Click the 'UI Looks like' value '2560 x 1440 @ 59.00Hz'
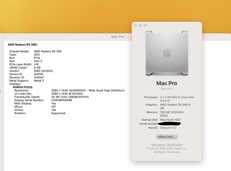The height and width of the screenshot is (171, 231). (67, 94)
